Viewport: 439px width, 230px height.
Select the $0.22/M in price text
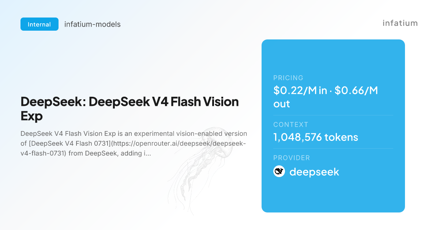(x=300, y=90)
